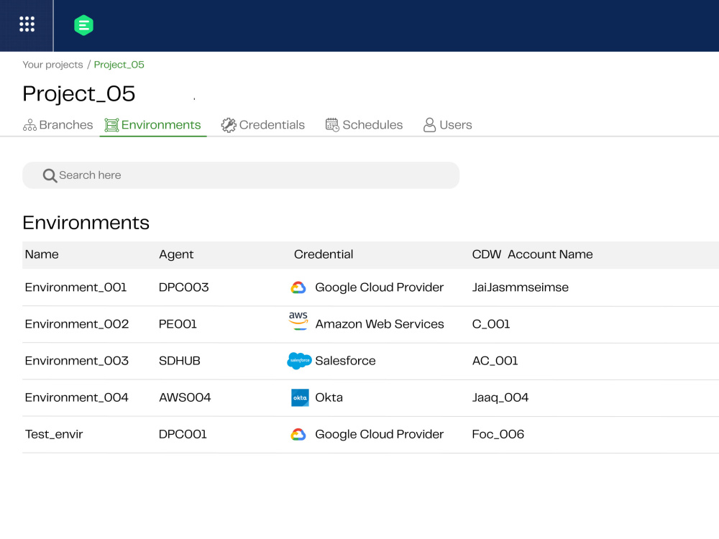719x539 pixels.
Task: Click Google Cloud icon in Environment_001 row
Action: pos(298,287)
